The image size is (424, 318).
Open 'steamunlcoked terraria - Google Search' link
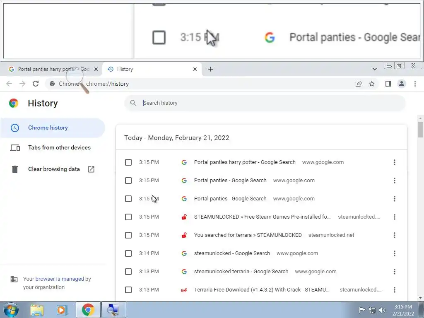coord(241,272)
